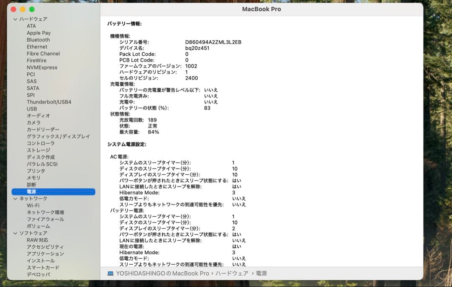Screen dimensions: 452x287
Task: Click the computer icon in the breadcrumb bar
Action: point(110,273)
